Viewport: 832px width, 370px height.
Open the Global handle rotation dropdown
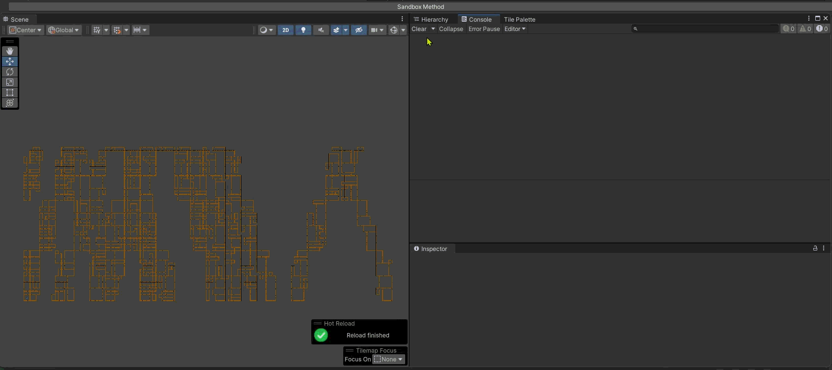point(63,30)
